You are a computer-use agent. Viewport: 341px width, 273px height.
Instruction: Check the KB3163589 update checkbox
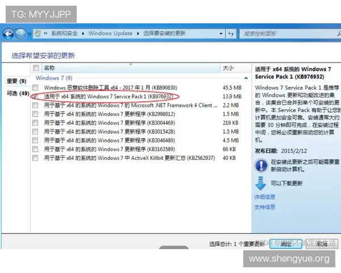[35, 149]
